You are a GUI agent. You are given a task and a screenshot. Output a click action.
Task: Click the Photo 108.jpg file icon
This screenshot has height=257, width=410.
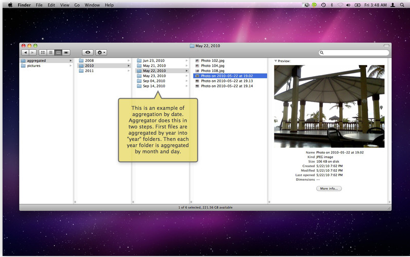click(197, 71)
